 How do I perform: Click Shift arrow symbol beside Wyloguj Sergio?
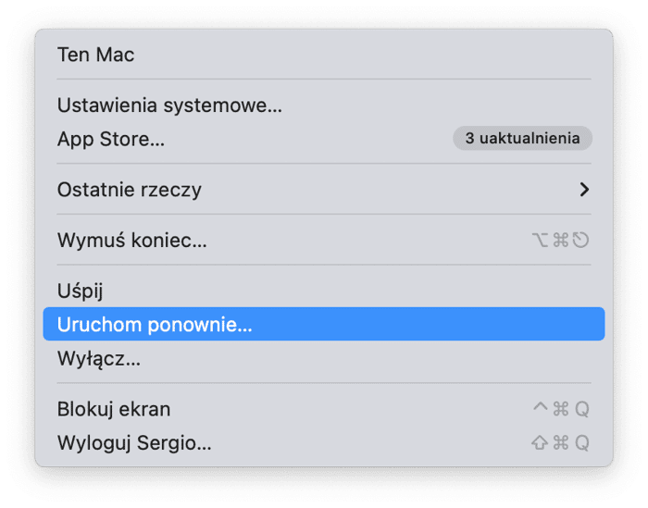(x=540, y=442)
